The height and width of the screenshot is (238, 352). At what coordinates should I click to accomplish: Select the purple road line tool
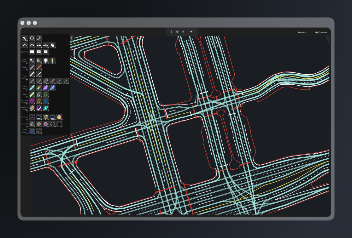[x=32, y=67]
